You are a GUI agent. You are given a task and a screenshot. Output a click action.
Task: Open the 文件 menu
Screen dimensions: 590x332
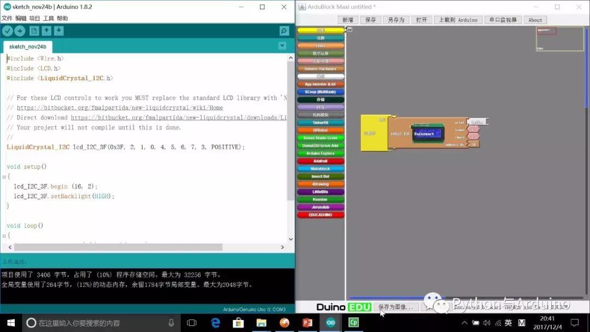7,18
